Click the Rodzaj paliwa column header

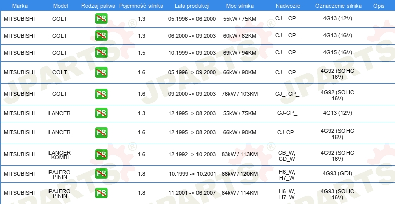coord(98,6)
